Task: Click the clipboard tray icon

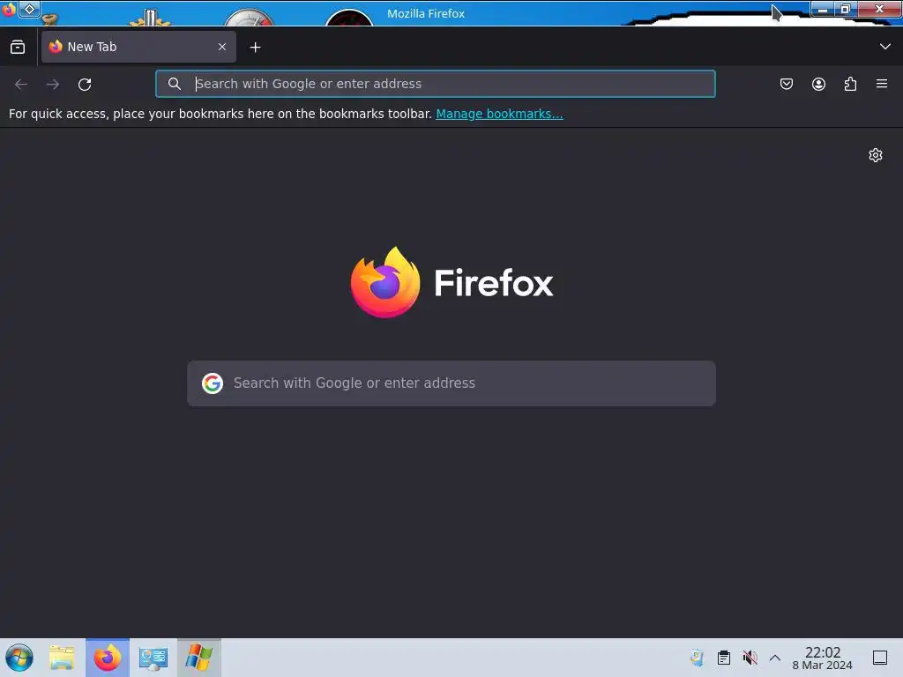Action: [x=724, y=658]
